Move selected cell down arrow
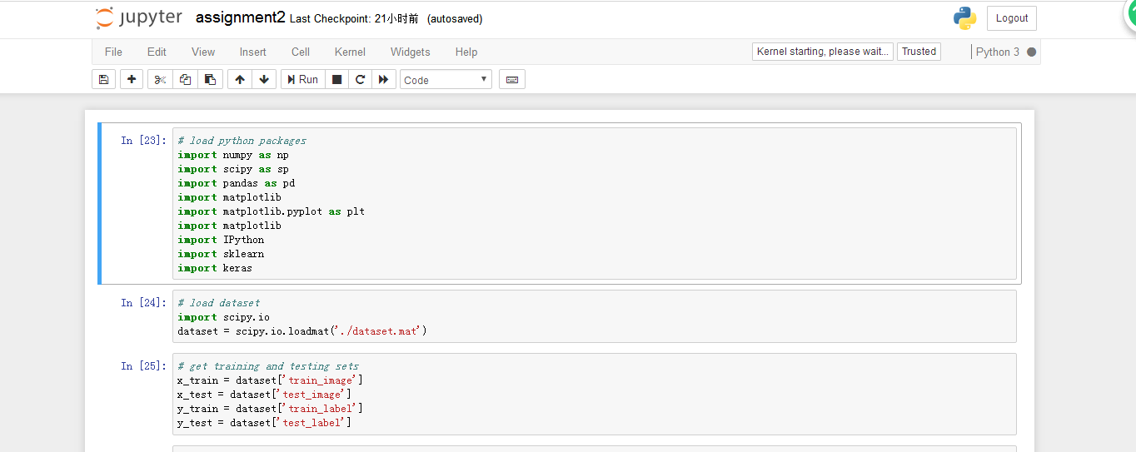 click(x=264, y=80)
